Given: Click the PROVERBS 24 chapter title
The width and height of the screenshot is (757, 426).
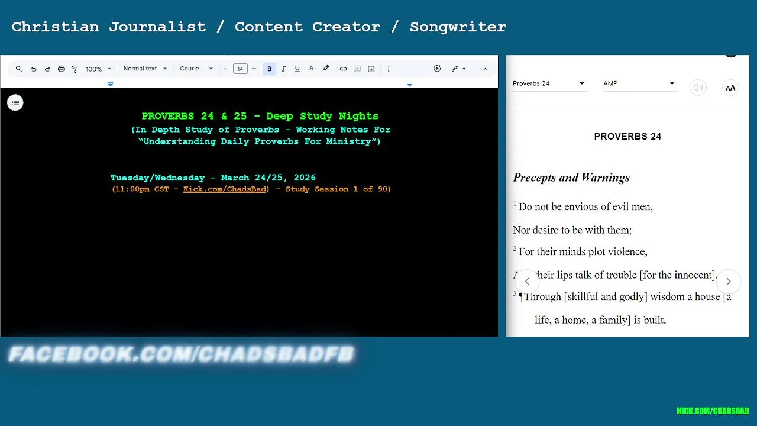Looking at the screenshot, I should click(x=627, y=137).
